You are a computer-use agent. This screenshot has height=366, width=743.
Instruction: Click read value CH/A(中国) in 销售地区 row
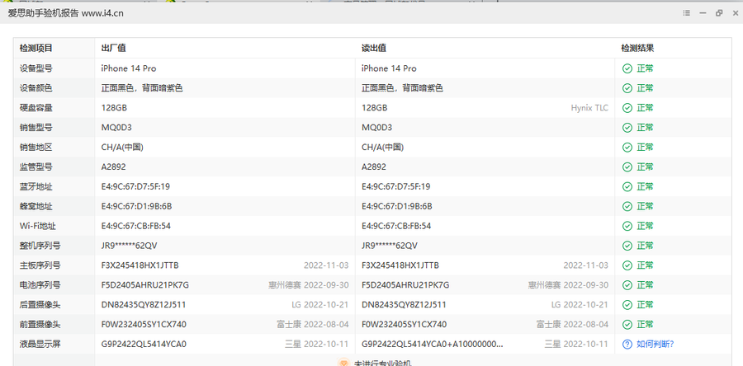[x=382, y=148]
